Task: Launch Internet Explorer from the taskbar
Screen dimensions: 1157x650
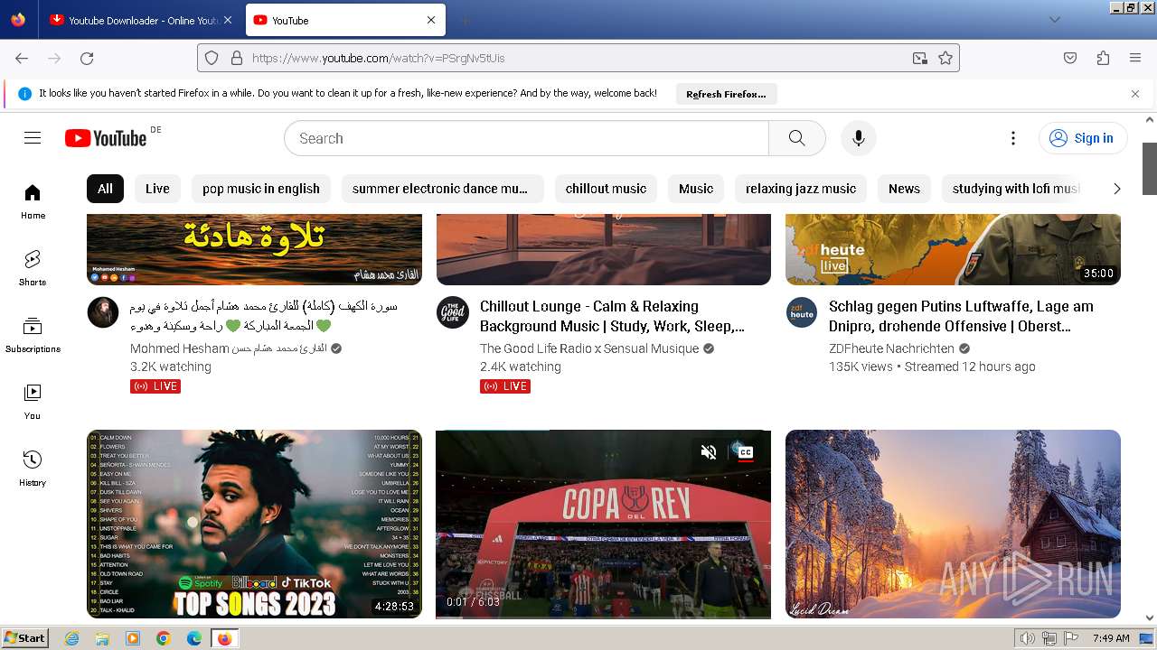Action: 72,638
